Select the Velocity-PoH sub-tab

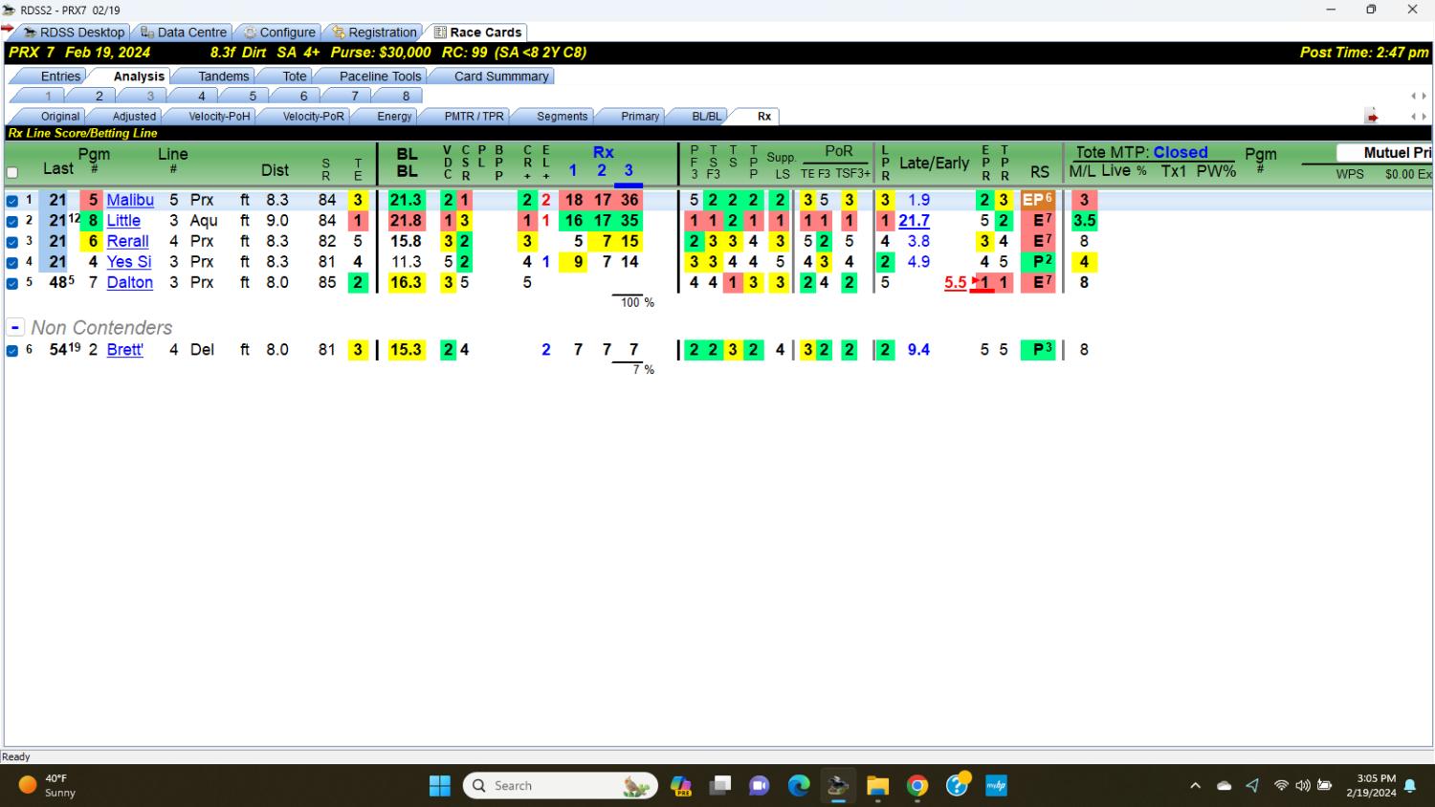pos(219,117)
